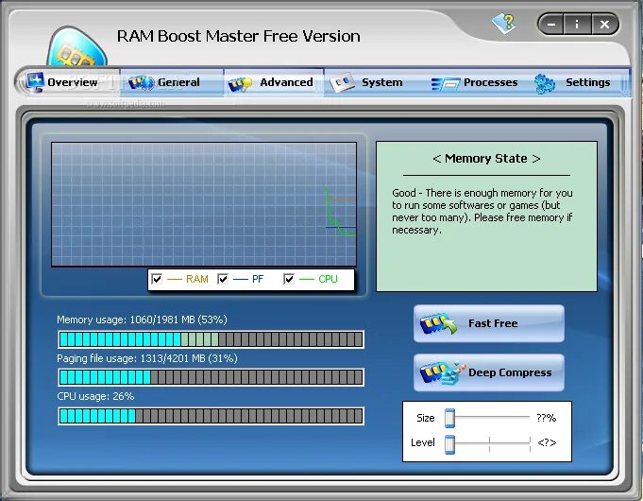Switch to the System tab

point(371,82)
